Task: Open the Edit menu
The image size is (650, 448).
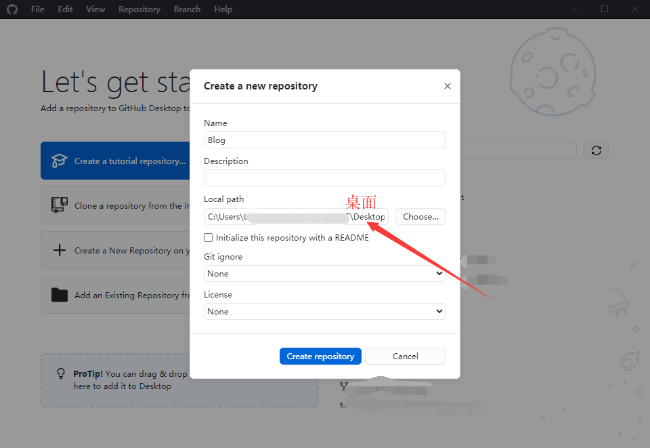Action: pos(65,9)
